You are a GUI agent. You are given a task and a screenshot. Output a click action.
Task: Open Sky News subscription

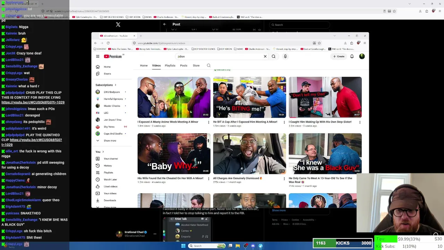(109, 127)
